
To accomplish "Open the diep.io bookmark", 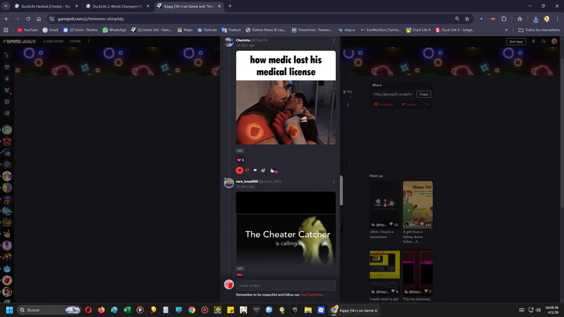I will 347,30.
